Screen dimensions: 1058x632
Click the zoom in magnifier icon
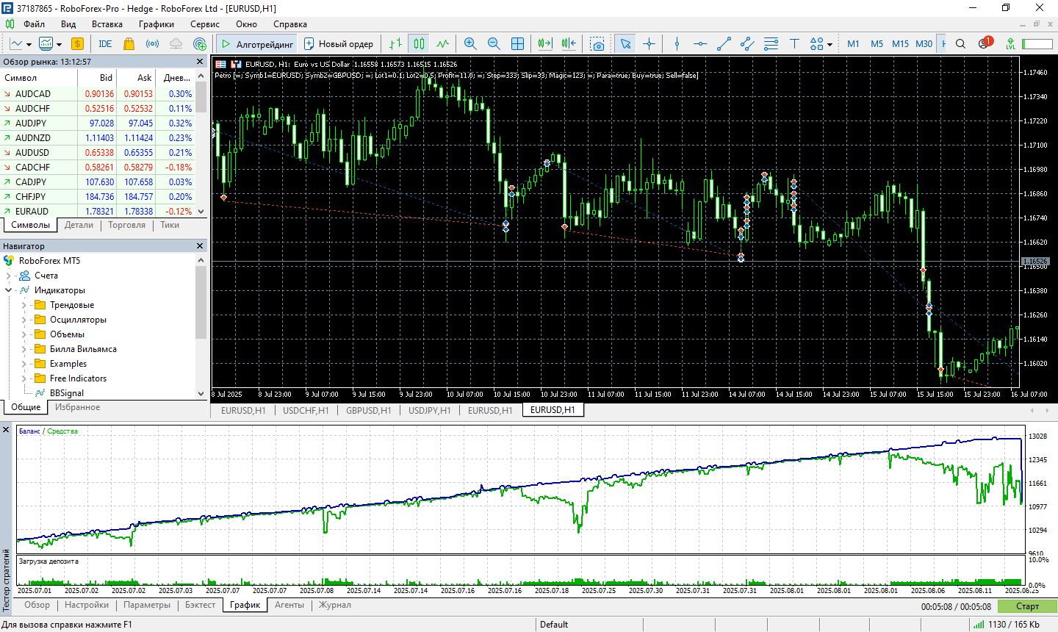[470, 44]
